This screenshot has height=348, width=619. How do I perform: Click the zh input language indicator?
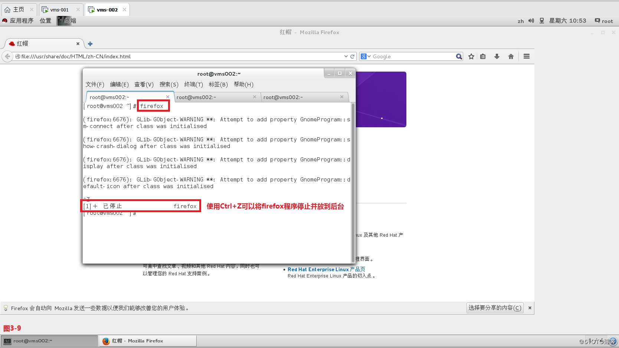521,21
